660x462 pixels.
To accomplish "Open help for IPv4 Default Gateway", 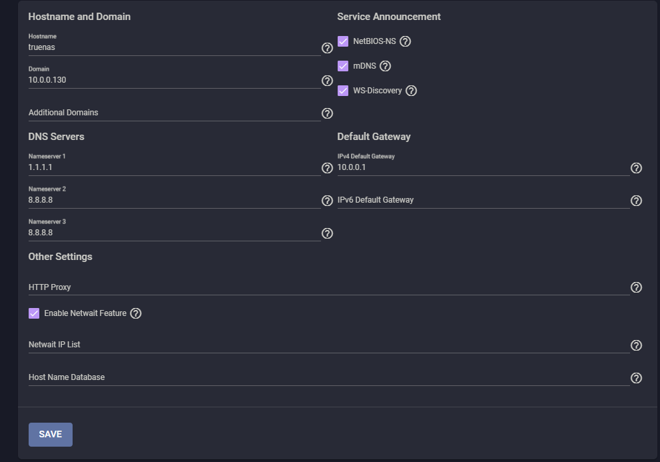I will (x=636, y=168).
